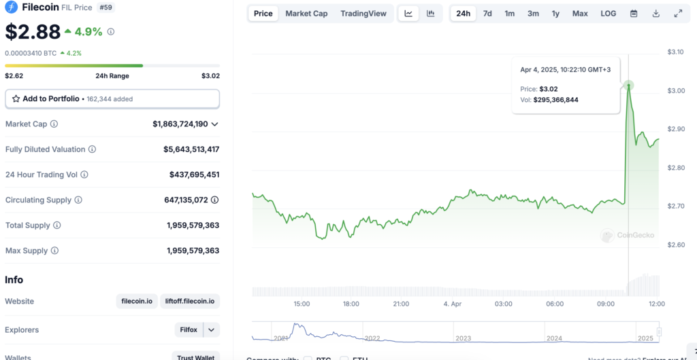This screenshot has width=697, height=360.
Task: Select the 7d time range
Action: point(487,14)
